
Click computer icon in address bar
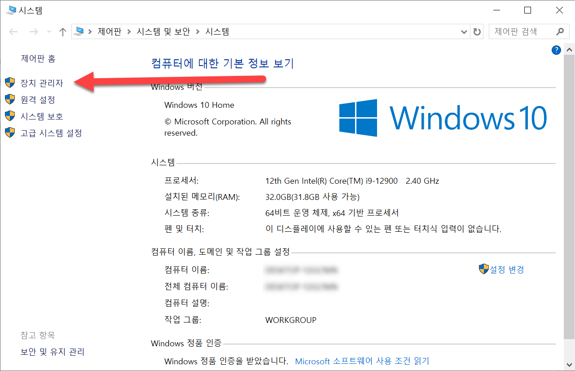coord(80,31)
